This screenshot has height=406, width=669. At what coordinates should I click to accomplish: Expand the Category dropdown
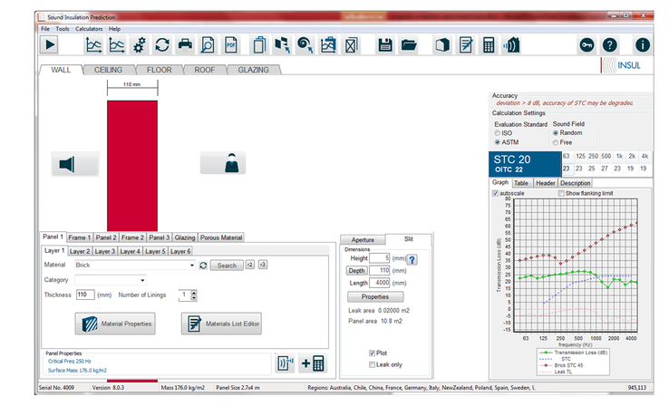point(142,280)
